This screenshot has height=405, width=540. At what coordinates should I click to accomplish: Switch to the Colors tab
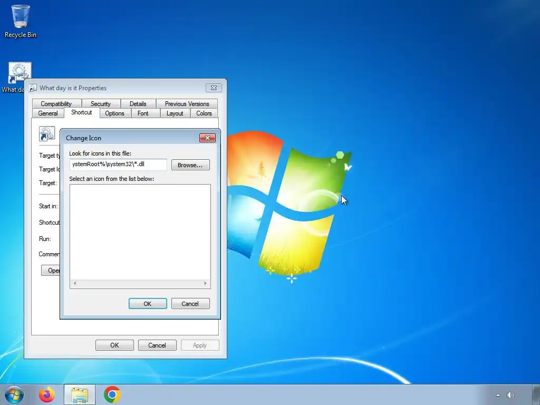click(x=204, y=113)
